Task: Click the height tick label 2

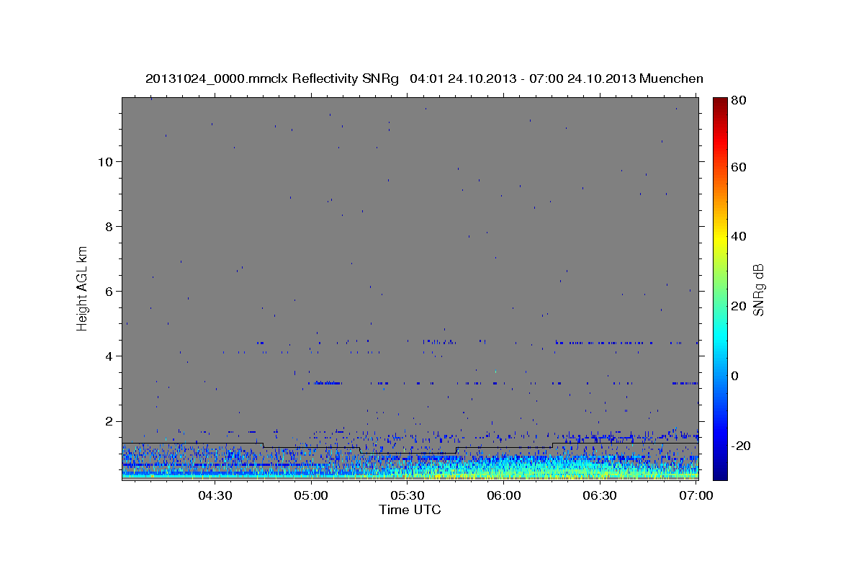Action: 108,420
